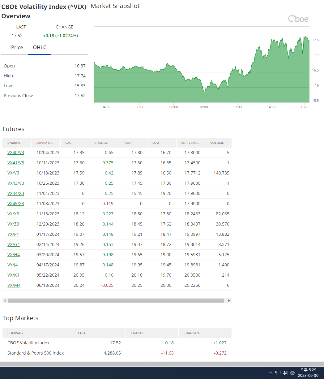Click the +0.18 (+1.0274%) change value
324x379 pixels.
pyautogui.click(x=60, y=36)
